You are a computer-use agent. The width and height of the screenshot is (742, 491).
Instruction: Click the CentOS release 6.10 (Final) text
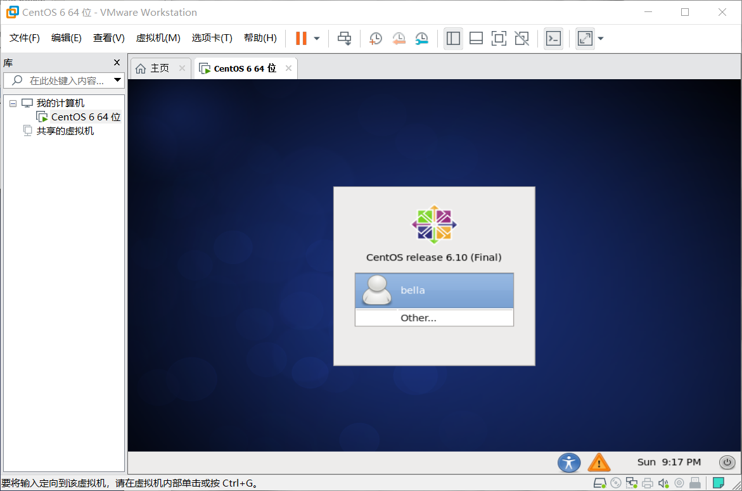click(x=434, y=257)
